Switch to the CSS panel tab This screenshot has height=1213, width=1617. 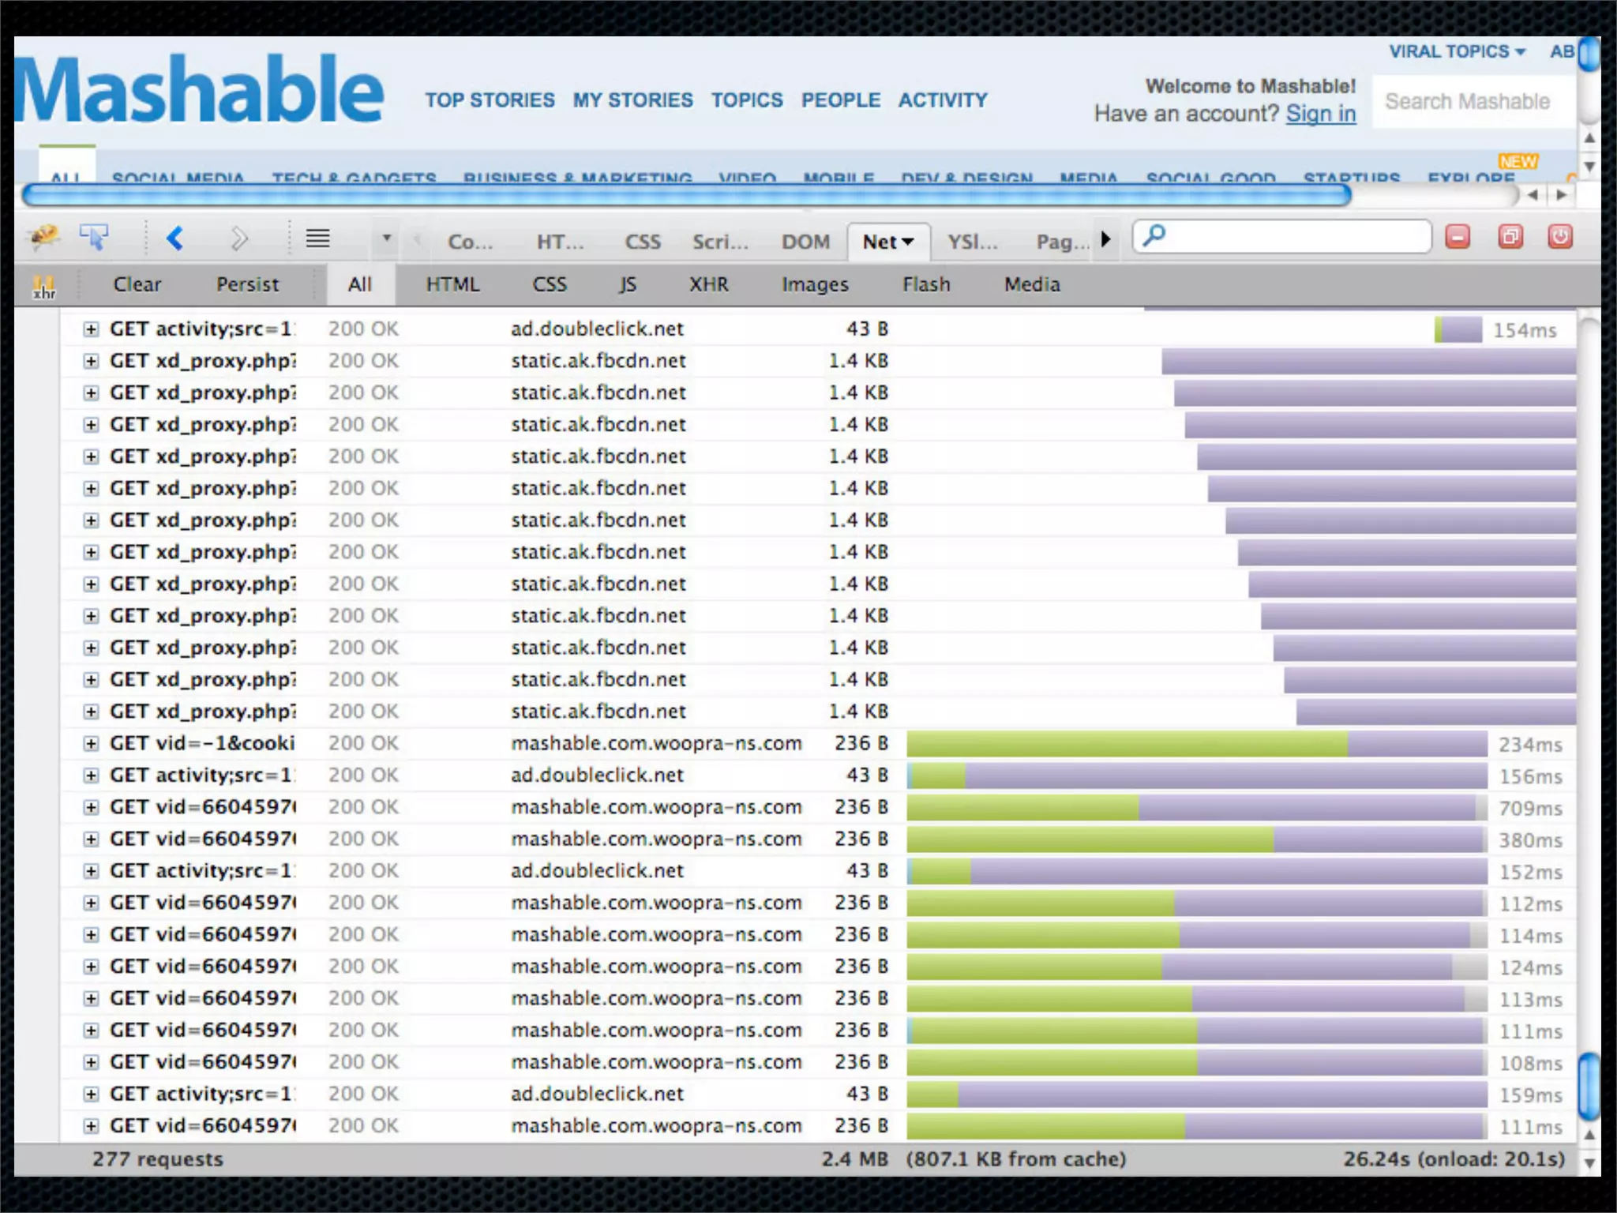click(643, 242)
